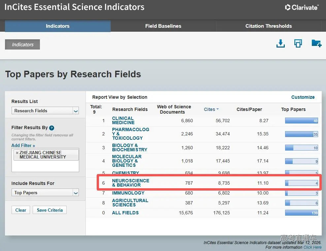Screen dimensions: 326x251
Task: Click the Top Papers bar for All Fields
Action: coord(301,213)
